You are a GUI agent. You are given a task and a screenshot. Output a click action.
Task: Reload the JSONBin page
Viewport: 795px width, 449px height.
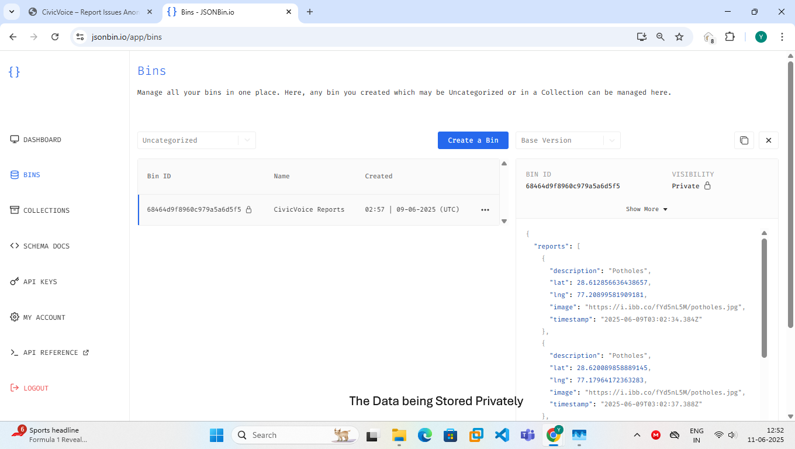tap(55, 37)
